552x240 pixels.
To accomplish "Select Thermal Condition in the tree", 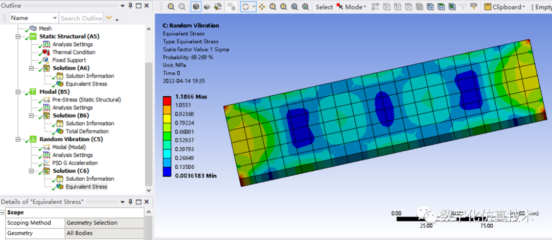I will coord(74,52).
